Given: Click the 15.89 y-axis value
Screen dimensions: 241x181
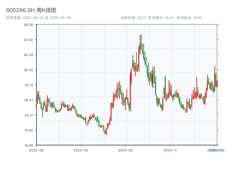Looking at the screenshot, I should point(29,145).
